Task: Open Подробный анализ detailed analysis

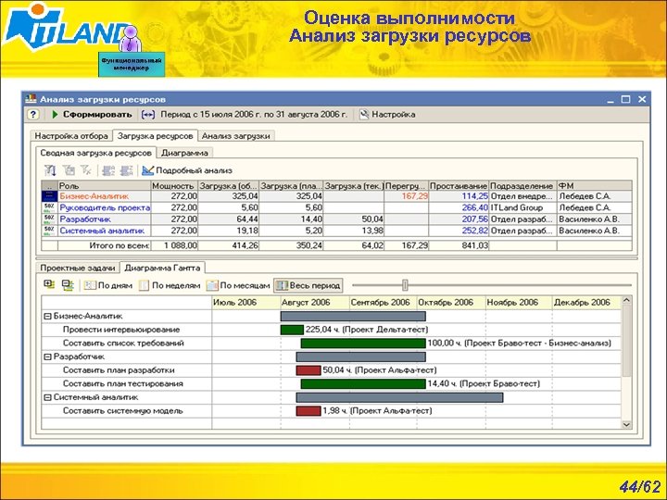Action: (x=187, y=170)
